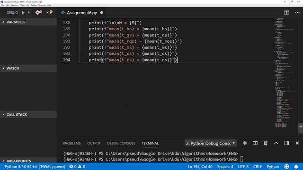This screenshot has height=170, width=303.
Task: Select the Assignment6.py editor tab
Action: (x=82, y=13)
